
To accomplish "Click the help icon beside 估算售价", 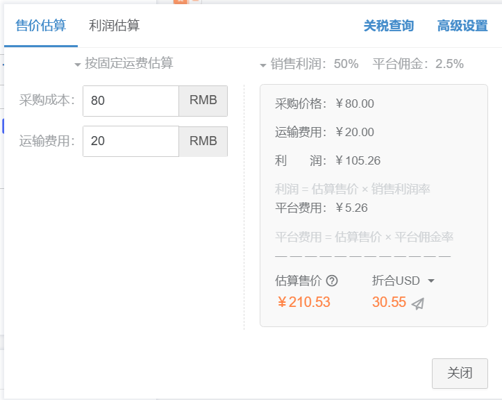I will (332, 281).
